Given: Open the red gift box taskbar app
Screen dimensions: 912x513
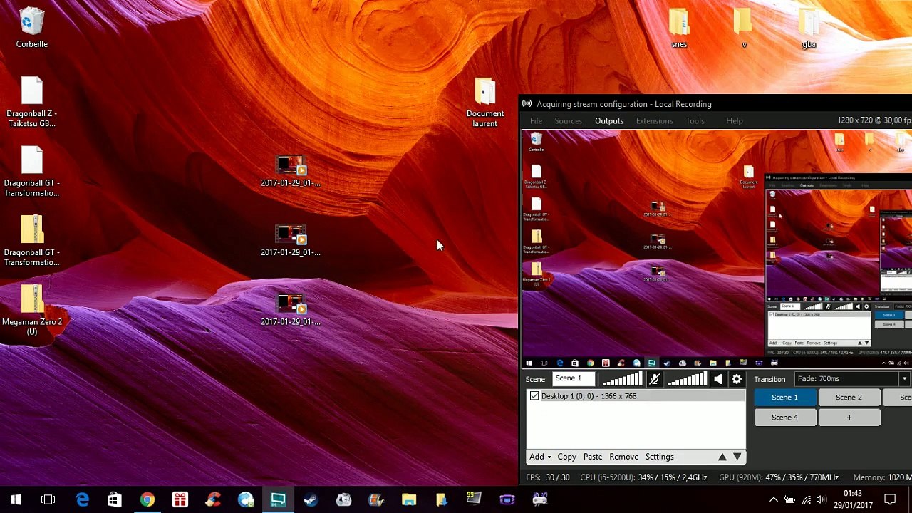Looking at the screenshot, I should click(180, 499).
